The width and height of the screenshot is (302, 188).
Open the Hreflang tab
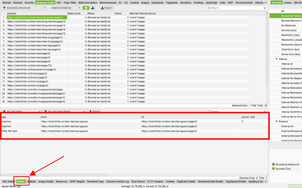click(x=199, y=3)
